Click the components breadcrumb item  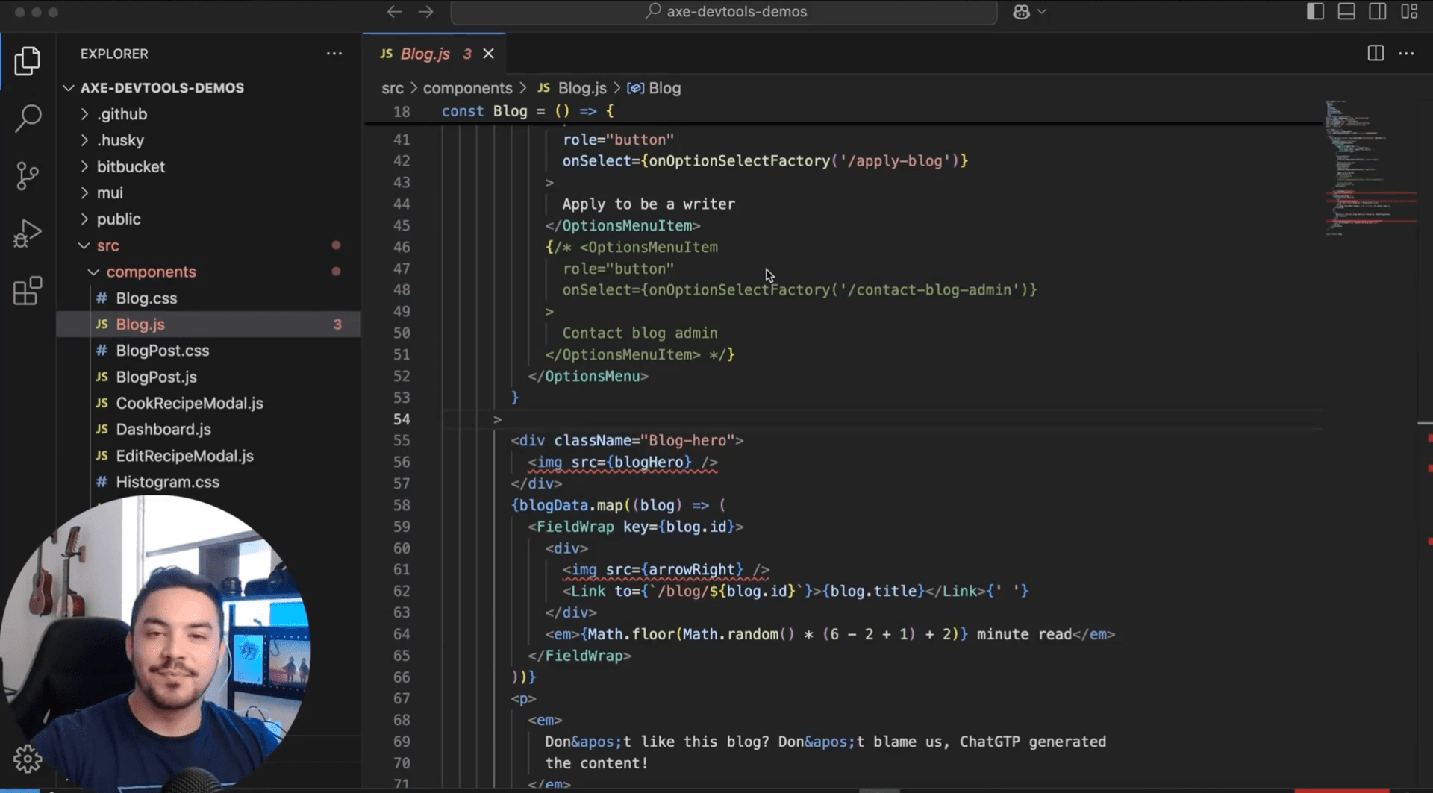point(467,88)
